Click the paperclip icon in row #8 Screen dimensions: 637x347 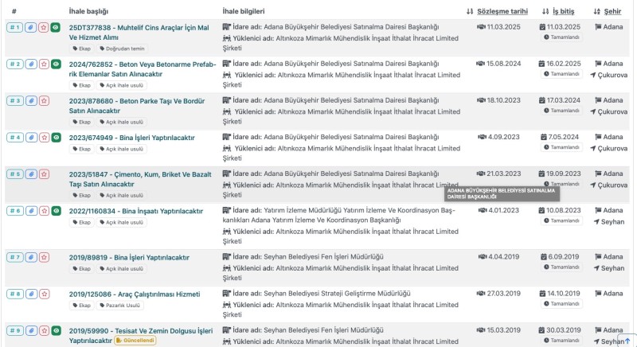pyautogui.click(x=31, y=294)
